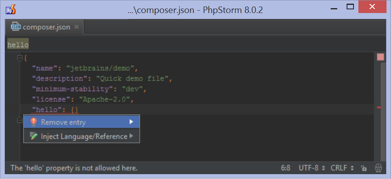Image resolution: width=391 pixels, height=179 pixels.
Task: Click the "dev" value
Action: coord(132,89)
